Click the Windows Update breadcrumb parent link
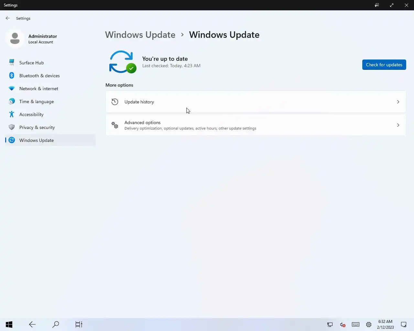Image resolution: width=414 pixels, height=331 pixels. tap(140, 35)
